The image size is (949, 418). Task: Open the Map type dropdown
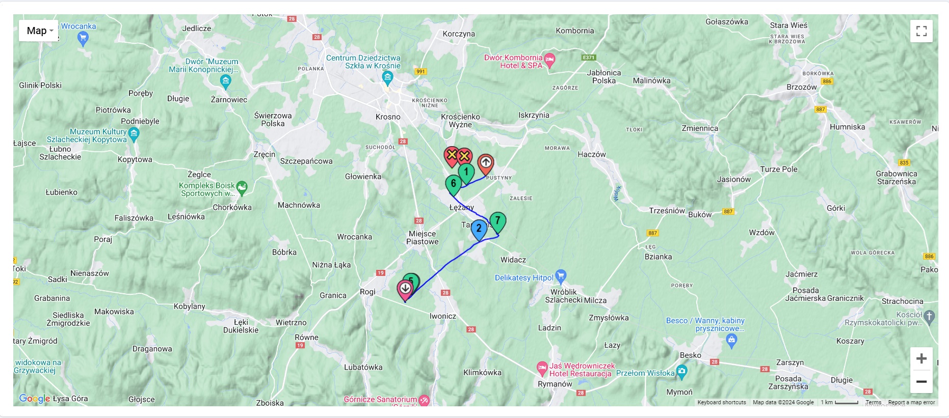38,31
